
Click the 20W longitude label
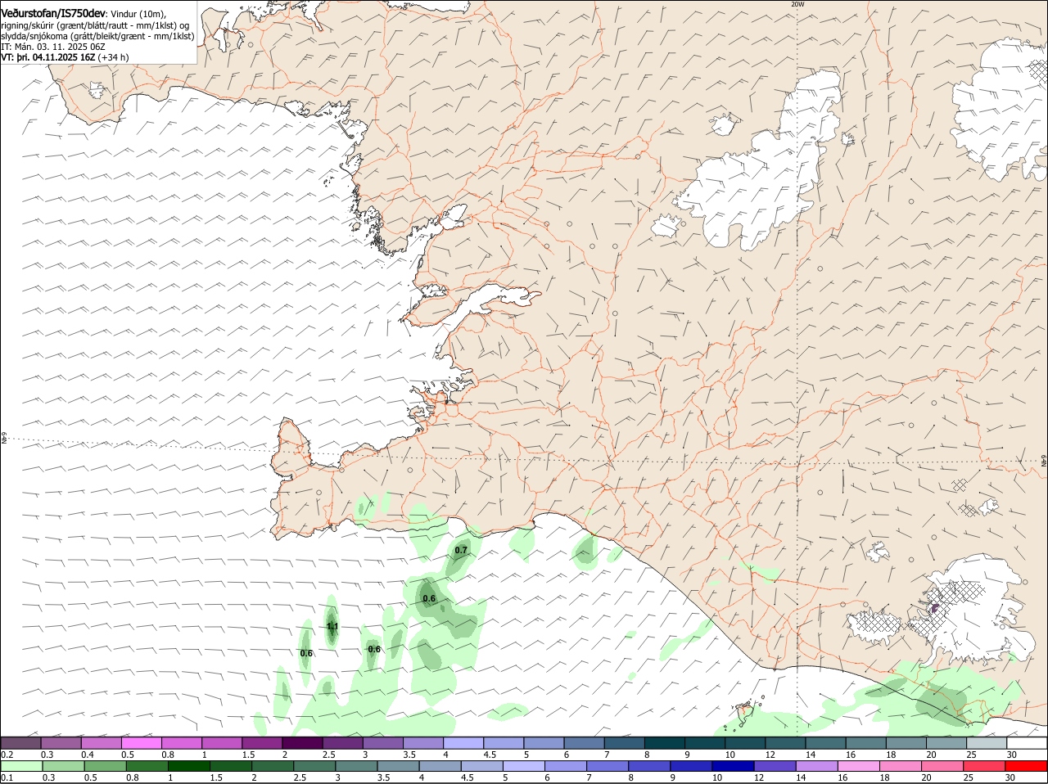pos(797,4)
